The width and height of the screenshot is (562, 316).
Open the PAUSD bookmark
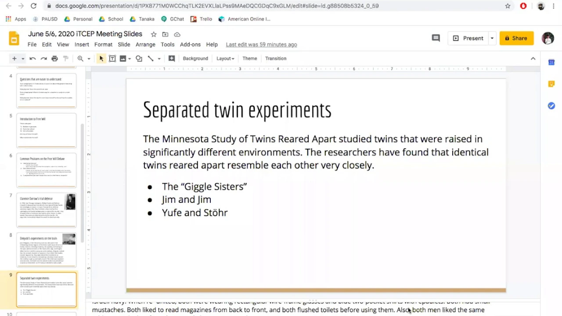click(45, 19)
